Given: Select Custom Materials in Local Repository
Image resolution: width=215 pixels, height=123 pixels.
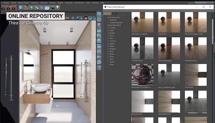Looking at the screenshot, I should pos(116,23).
